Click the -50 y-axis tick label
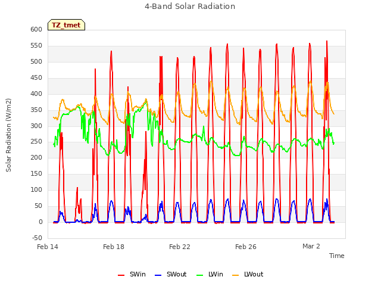The width and height of the screenshot is (381, 286). coord(37,238)
